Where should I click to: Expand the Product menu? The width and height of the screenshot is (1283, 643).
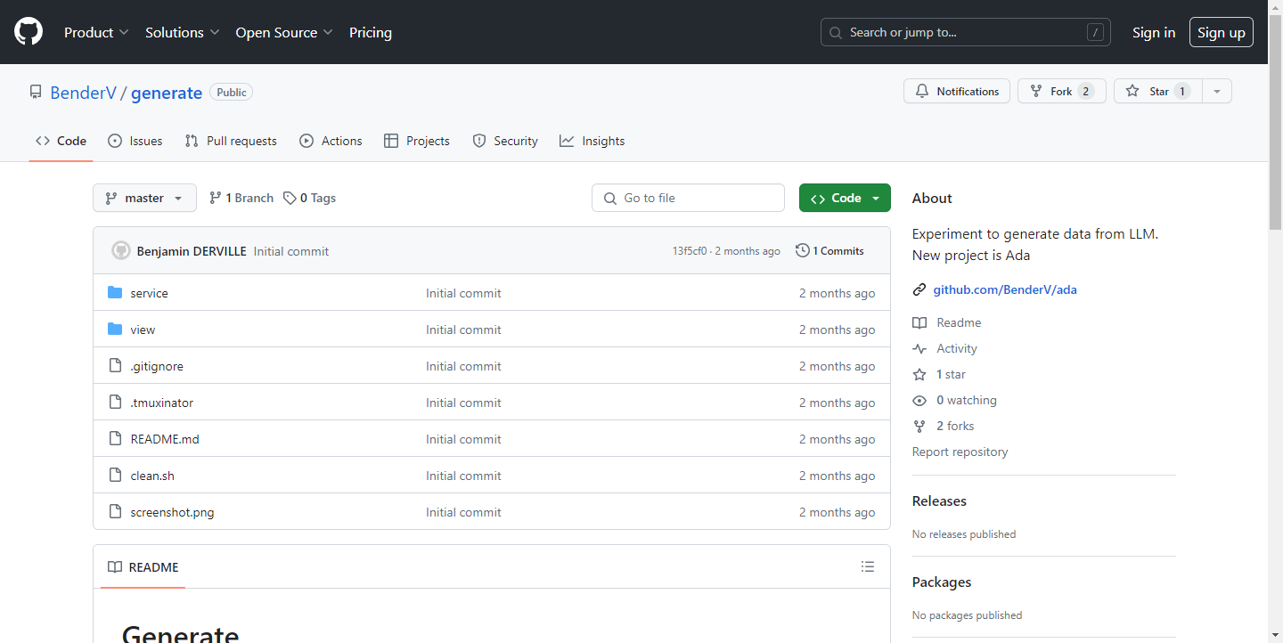click(97, 32)
